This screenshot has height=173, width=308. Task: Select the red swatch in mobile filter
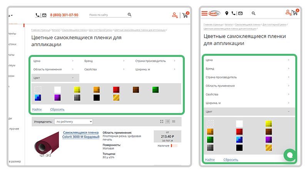pos(239,131)
